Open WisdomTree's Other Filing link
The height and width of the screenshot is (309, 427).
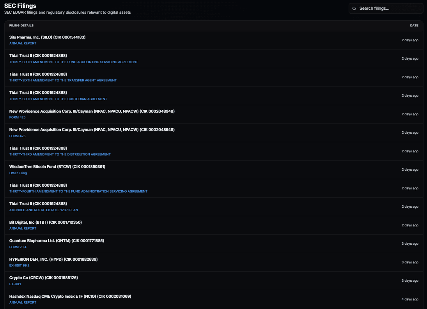[x=18, y=173]
